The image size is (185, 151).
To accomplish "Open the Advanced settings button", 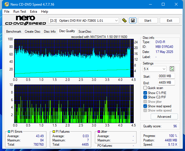I will 164,117.
